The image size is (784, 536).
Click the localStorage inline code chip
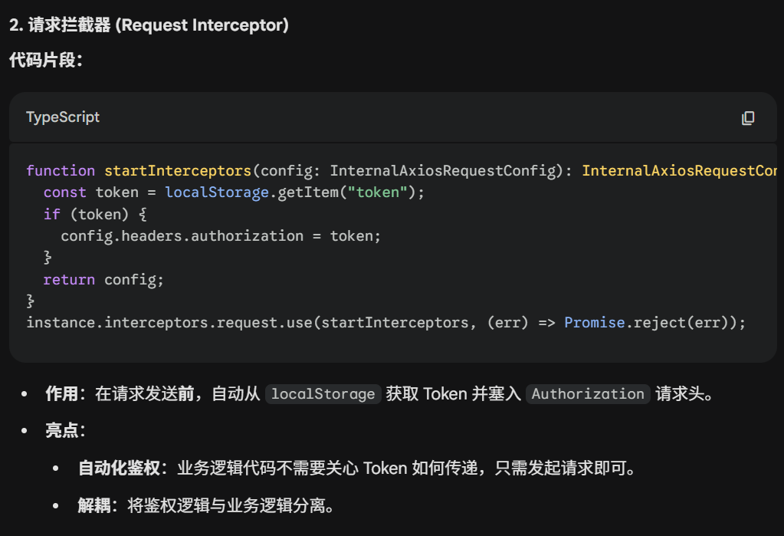point(323,394)
